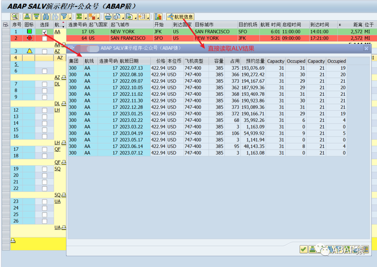Click the Print icon in toolbar
Image resolution: width=377 pixels, height=267 pixels.
(x=108, y=17)
